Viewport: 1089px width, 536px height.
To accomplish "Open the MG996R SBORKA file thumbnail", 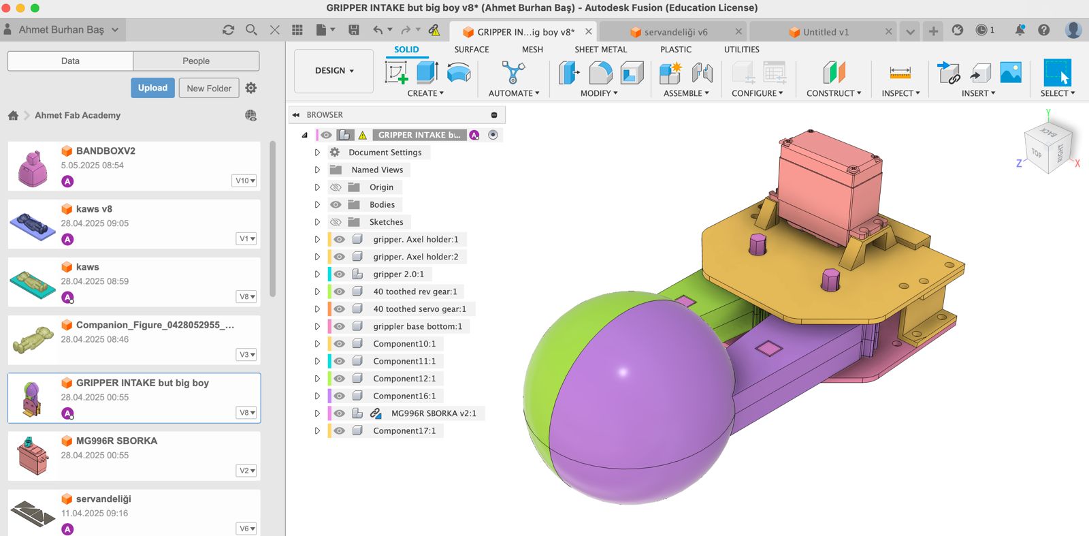I will point(33,456).
